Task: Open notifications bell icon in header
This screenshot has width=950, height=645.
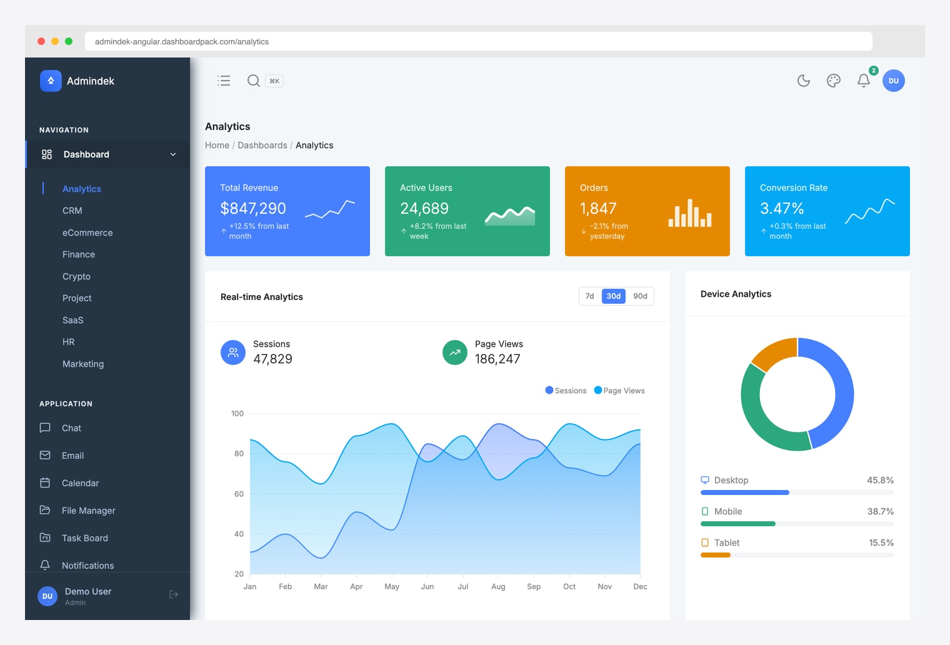Action: 864,81
